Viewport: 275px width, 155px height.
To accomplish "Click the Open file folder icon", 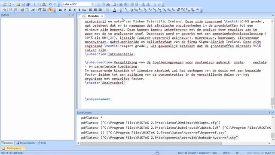I will (18, 4).
